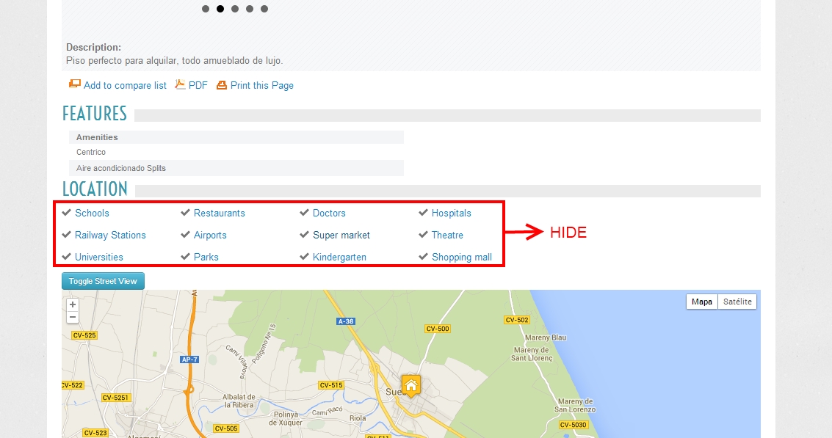Click the Mareny de San Lorenzo label
The width and height of the screenshot is (832, 438).
click(x=575, y=406)
